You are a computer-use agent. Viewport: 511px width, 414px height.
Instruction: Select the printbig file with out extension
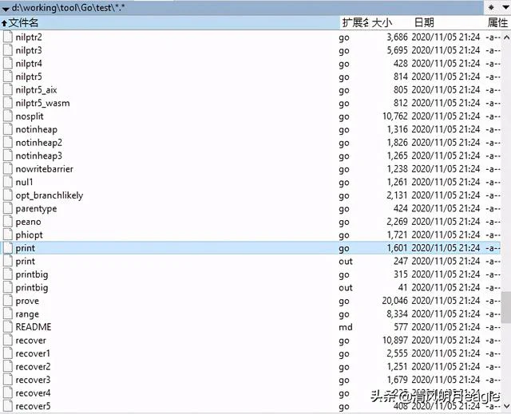(32, 287)
